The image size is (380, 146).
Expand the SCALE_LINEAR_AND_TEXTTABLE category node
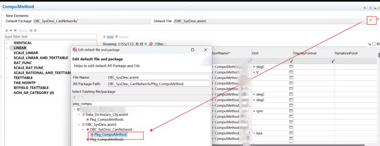click(7, 58)
